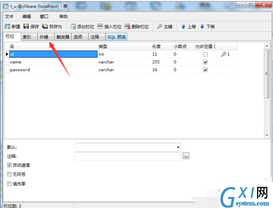This screenshot has height=208, width=273.
Task: Click the 另存为 (Save As) icon
Action: pos(45,26)
